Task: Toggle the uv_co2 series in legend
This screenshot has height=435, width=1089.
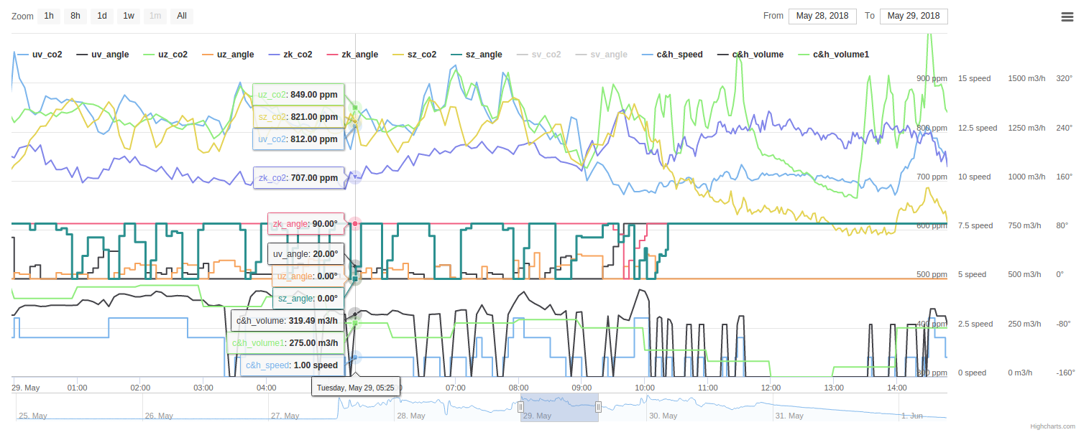Action: (x=40, y=55)
